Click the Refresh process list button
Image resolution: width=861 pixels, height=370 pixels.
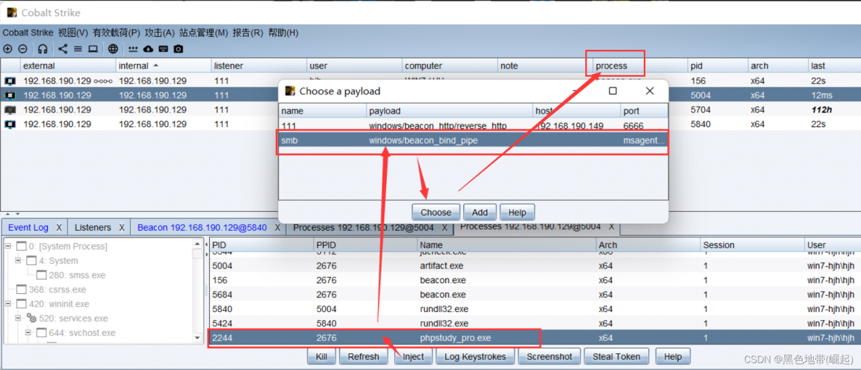(x=363, y=357)
